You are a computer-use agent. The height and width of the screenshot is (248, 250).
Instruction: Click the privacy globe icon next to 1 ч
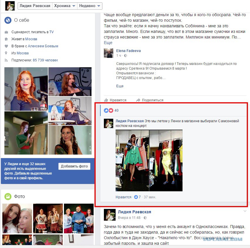126,56
